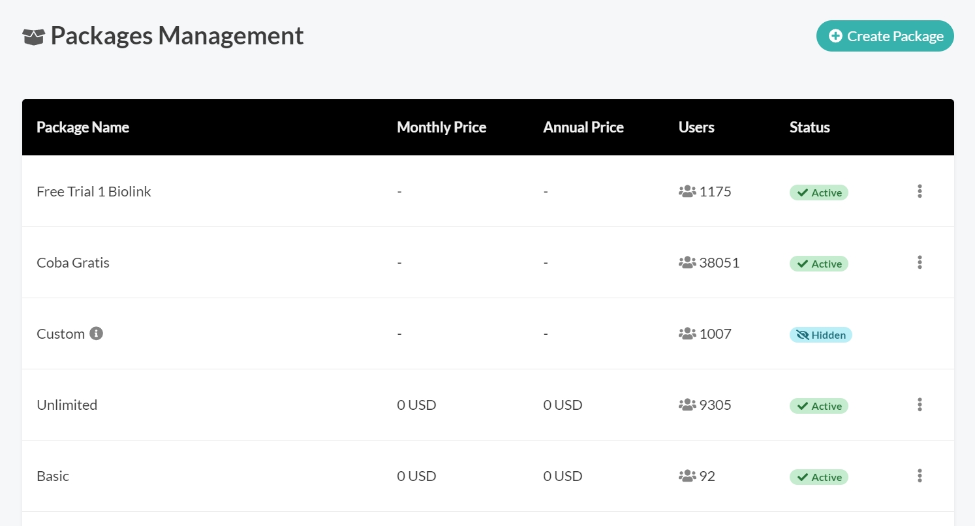The image size is (975, 526).
Task: Click the users icon beside 92
Action: tap(687, 476)
